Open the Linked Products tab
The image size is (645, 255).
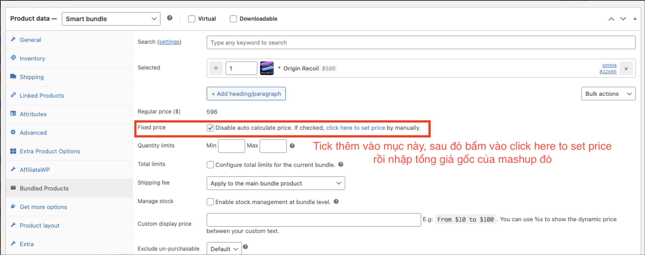(42, 96)
